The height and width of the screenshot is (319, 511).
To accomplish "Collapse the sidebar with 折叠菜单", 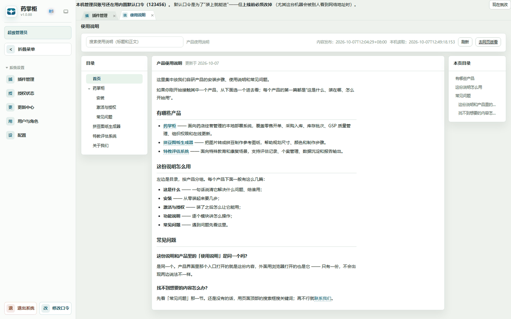I will (38, 49).
